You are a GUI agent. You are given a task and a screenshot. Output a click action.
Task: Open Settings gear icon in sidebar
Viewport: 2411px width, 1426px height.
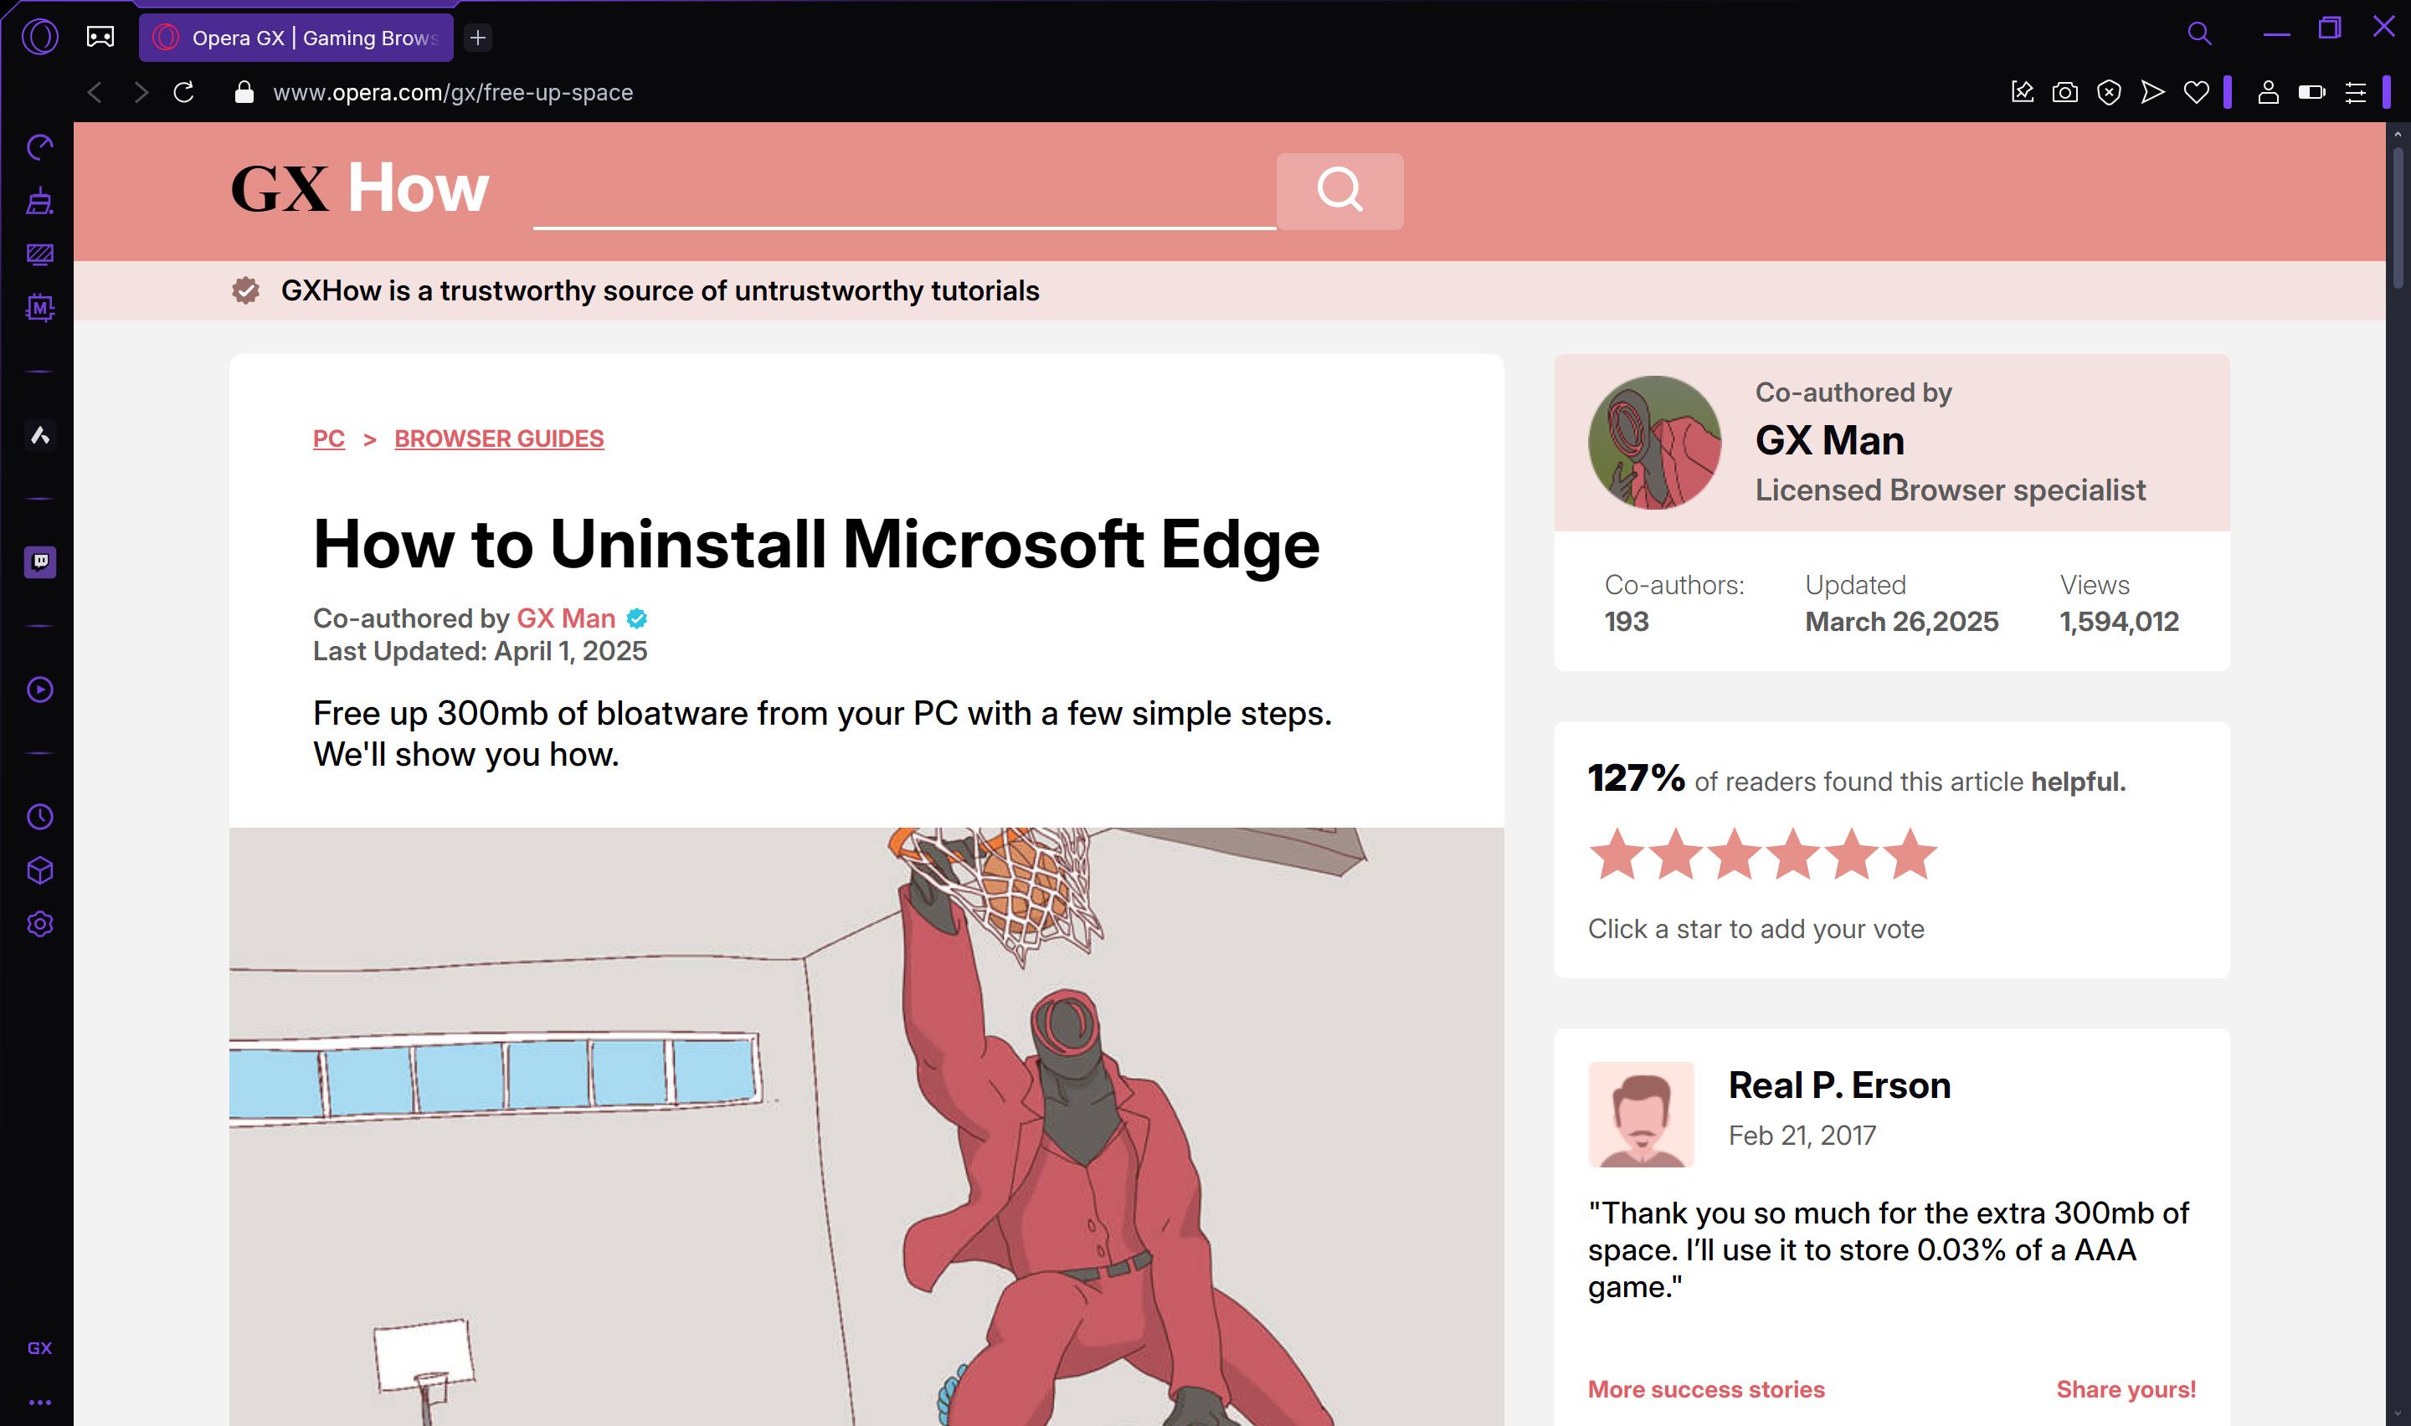point(39,925)
